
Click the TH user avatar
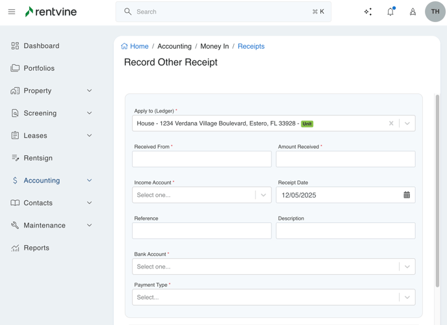(x=435, y=12)
